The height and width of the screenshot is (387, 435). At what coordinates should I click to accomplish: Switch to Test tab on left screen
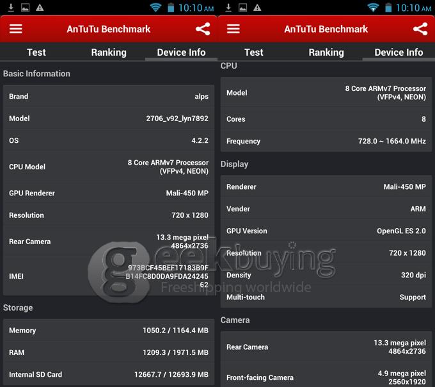[36, 53]
